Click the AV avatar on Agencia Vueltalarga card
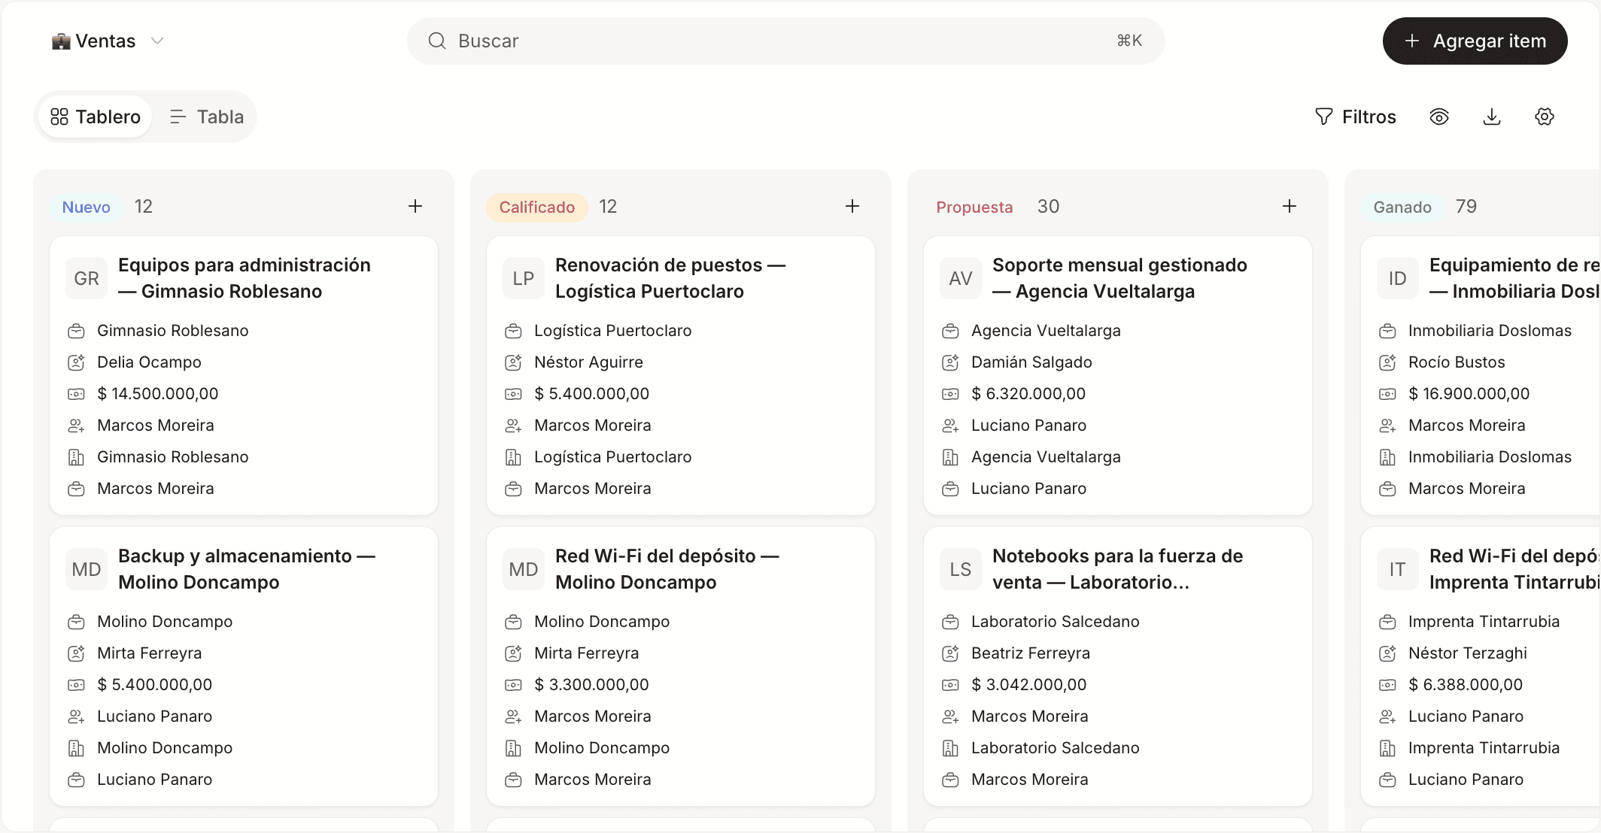 click(x=961, y=278)
